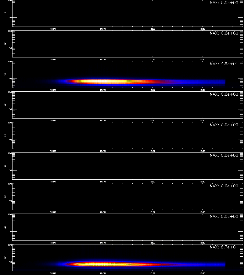Click the 10 y-axis label of panel 5F

10,140
